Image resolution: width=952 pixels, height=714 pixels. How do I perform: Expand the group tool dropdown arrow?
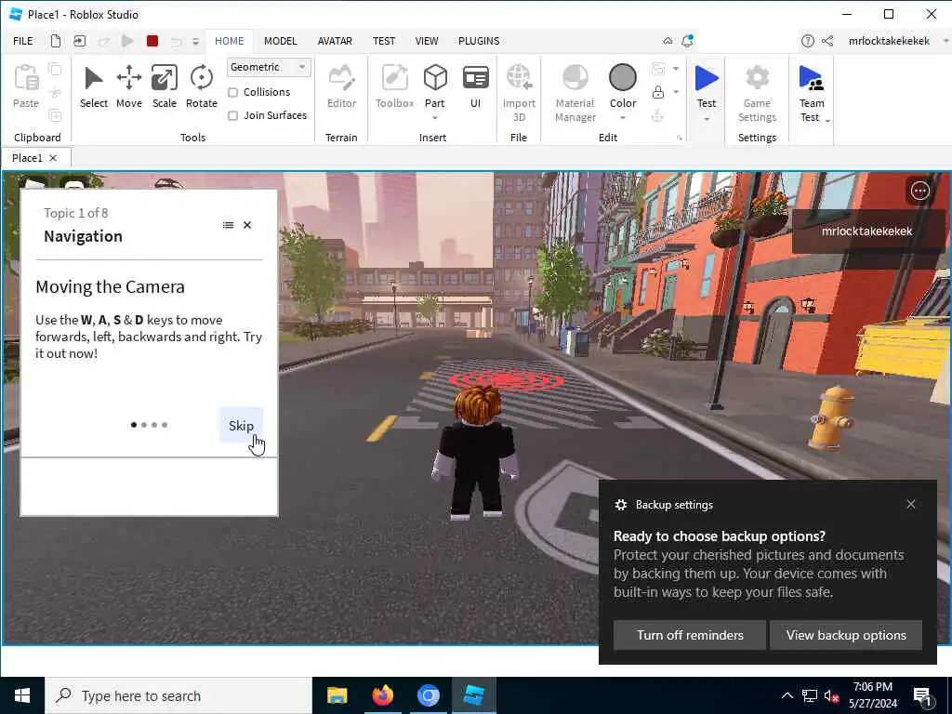[x=676, y=69]
